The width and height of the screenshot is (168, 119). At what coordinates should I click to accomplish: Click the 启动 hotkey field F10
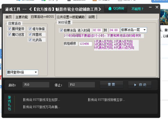pos(36,85)
